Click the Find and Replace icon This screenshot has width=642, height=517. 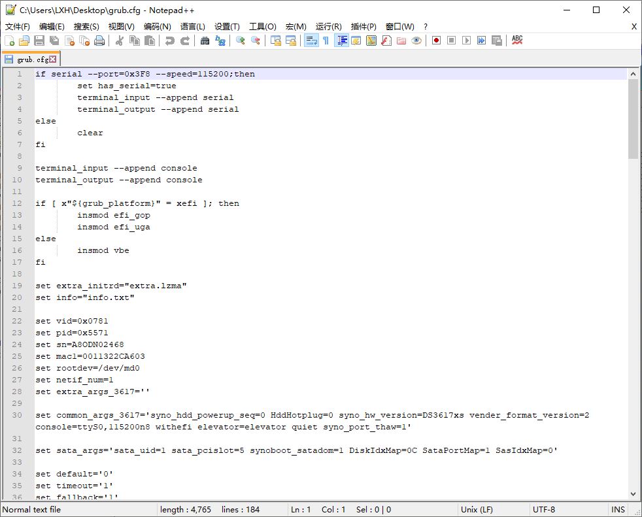[x=220, y=41]
